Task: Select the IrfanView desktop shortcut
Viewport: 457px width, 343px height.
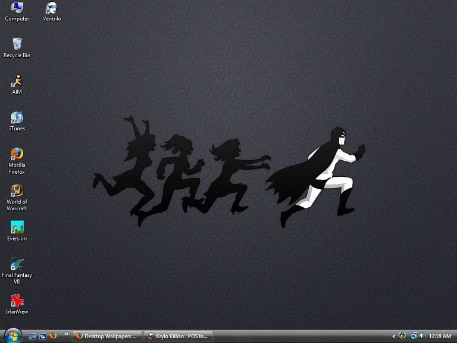Action: tap(17, 304)
